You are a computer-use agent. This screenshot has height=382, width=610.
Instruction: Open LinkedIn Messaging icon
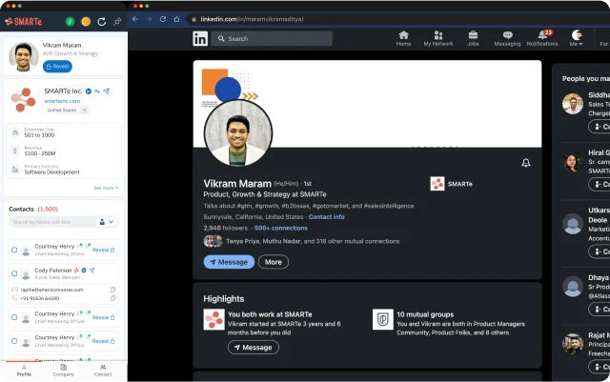[x=507, y=35]
